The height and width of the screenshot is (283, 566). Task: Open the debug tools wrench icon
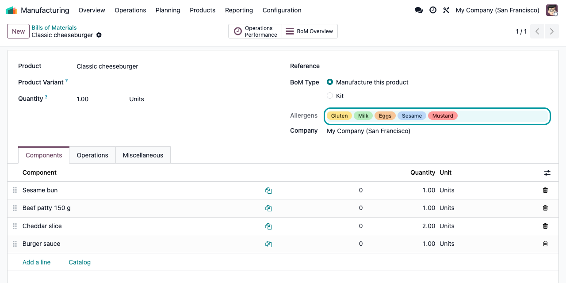(446, 10)
